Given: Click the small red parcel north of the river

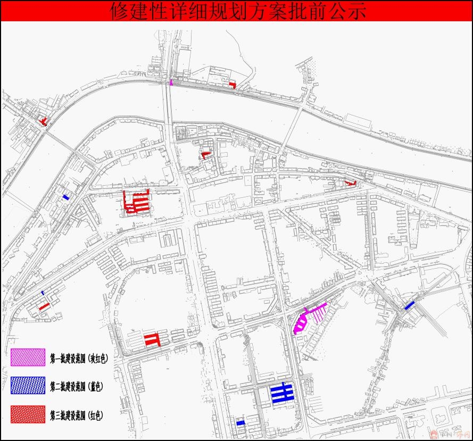Looking at the screenshot, I should click(x=232, y=85).
